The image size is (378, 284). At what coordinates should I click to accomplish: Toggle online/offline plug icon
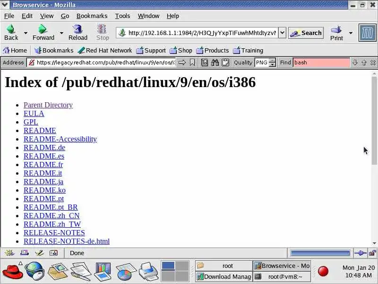click(360, 253)
